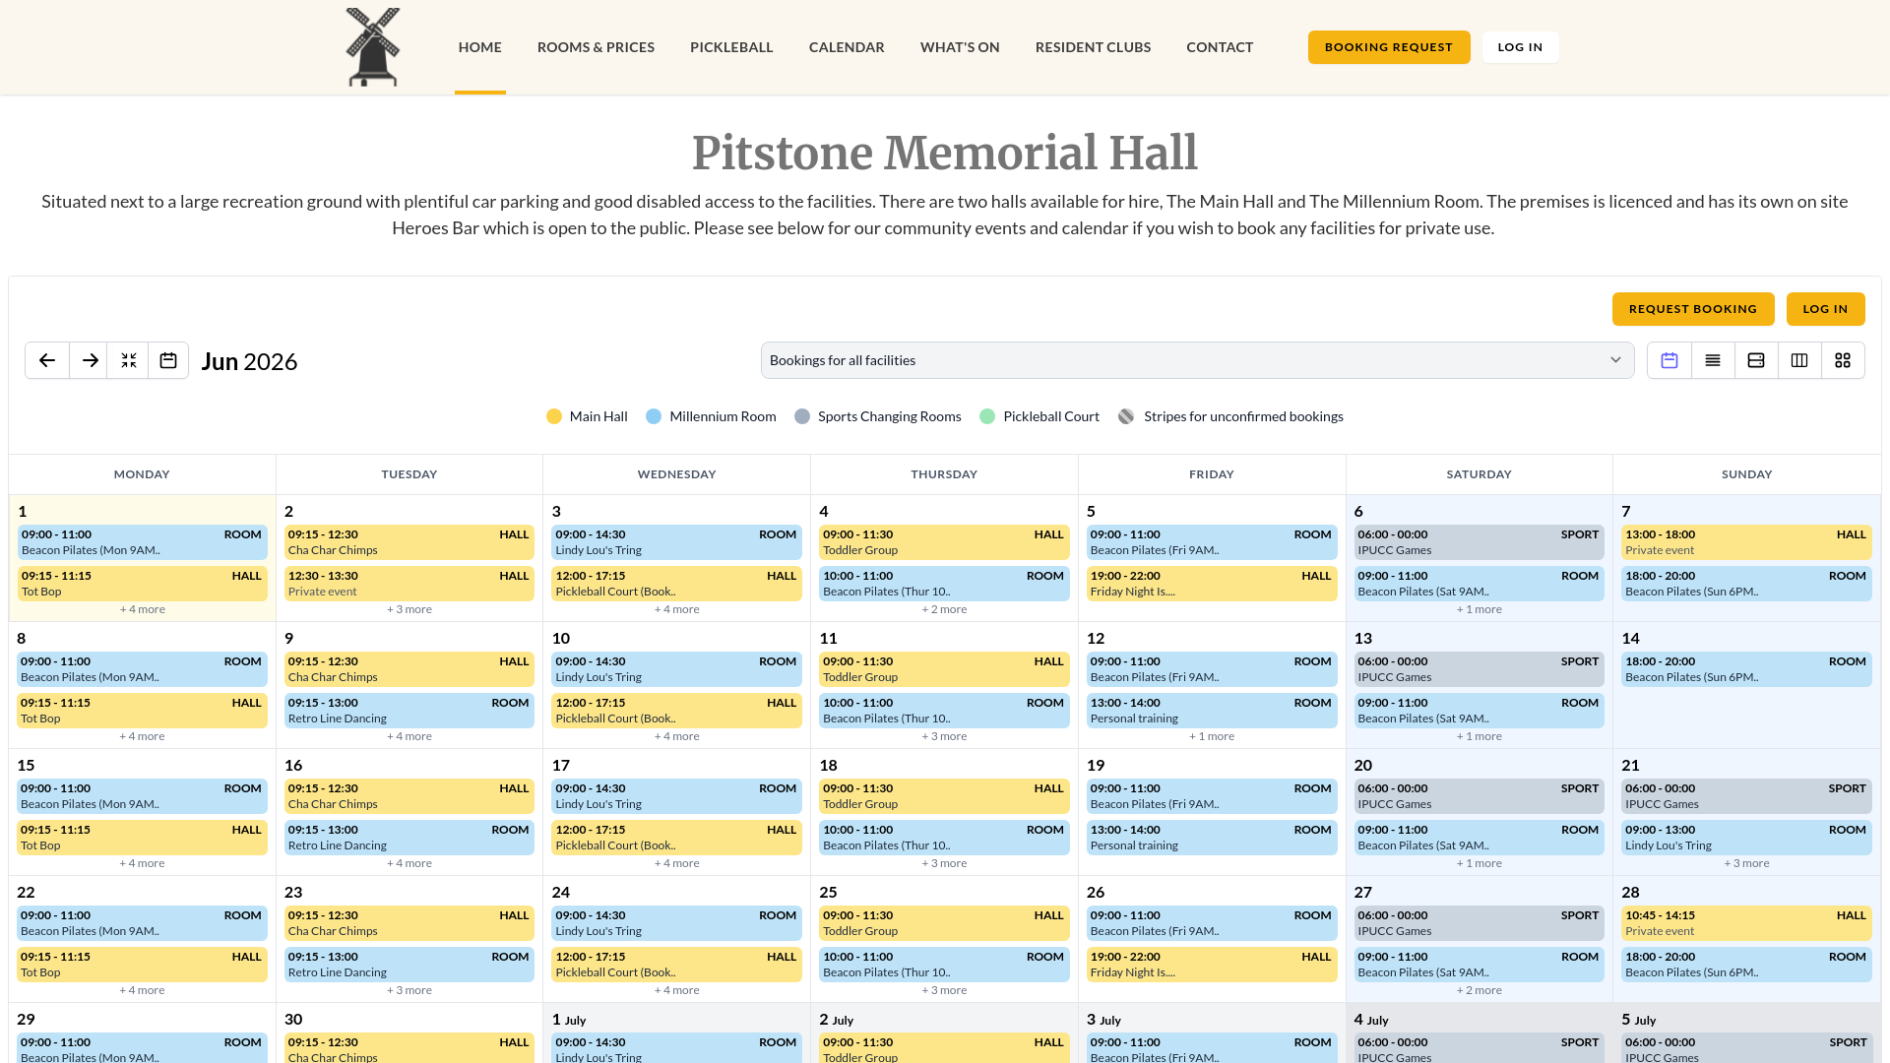Screen dimensions: 1890x1063
Task: Click the collapse arrows calendar icon
Action: tap(129, 360)
